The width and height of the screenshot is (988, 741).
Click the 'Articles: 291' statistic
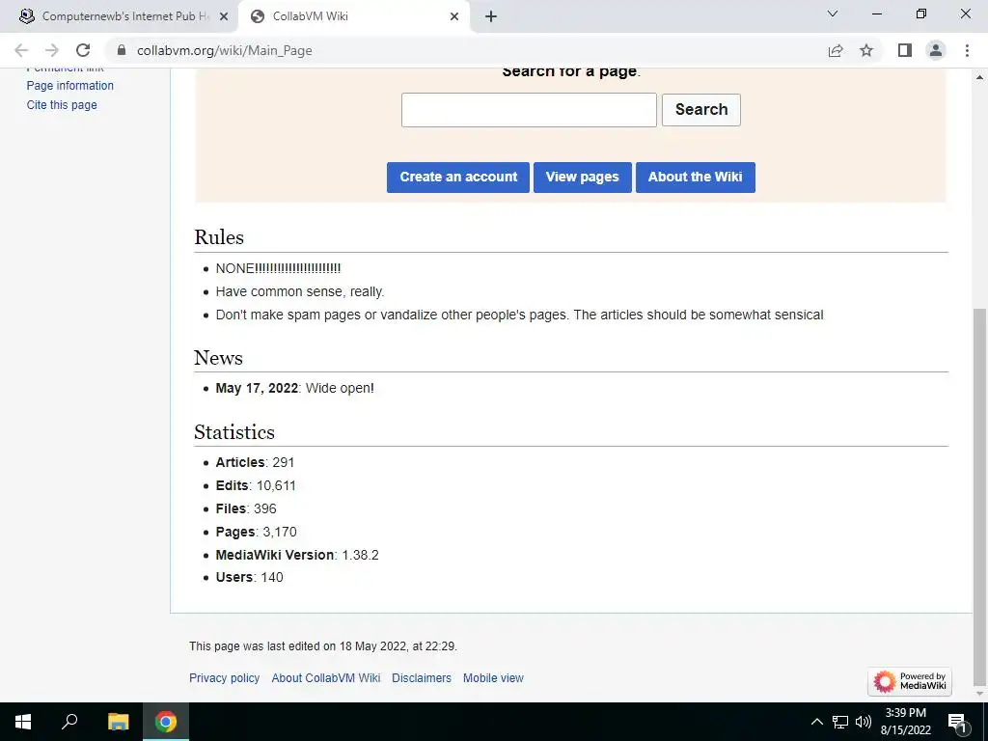pyautogui.click(x=255, y=462)
